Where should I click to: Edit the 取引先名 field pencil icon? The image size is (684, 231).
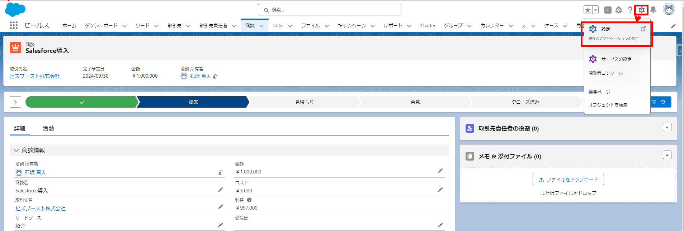coord(221,207)
